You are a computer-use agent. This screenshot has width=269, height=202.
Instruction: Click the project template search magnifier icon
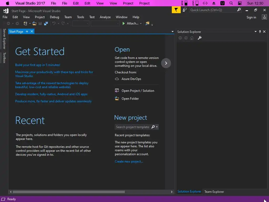tap(153, 127)
